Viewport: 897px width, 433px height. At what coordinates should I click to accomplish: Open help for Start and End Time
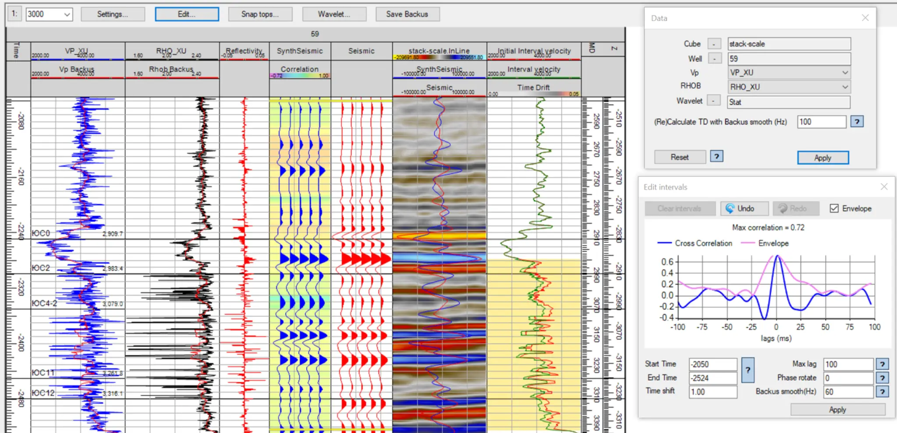(748, 370)
